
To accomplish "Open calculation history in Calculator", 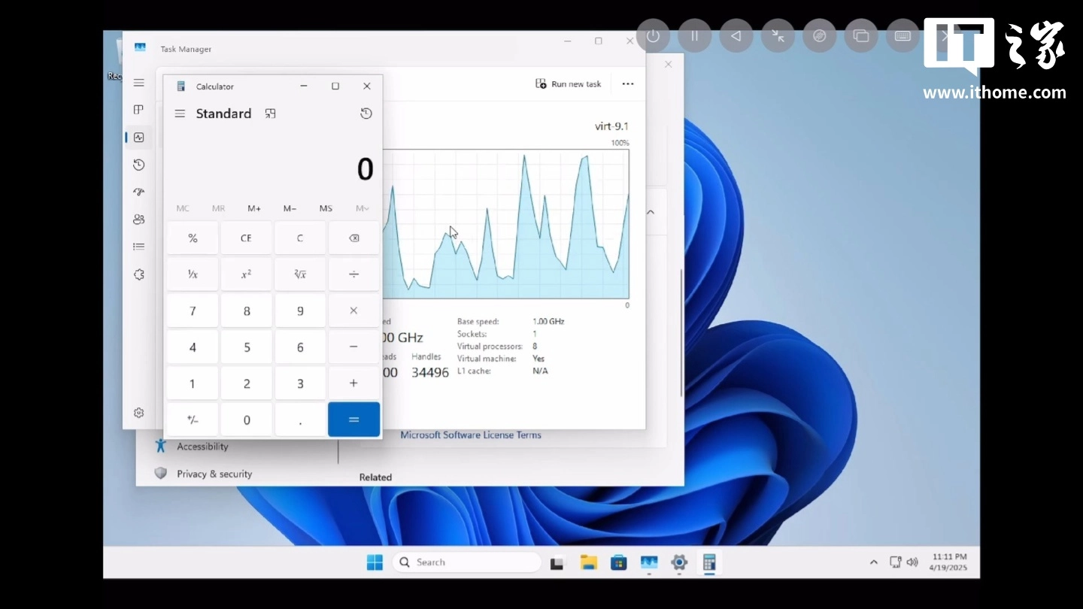I will (x=366, y=114).
